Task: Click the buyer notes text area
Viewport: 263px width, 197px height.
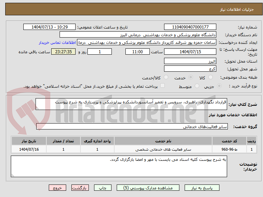Action: coord(119,166)
